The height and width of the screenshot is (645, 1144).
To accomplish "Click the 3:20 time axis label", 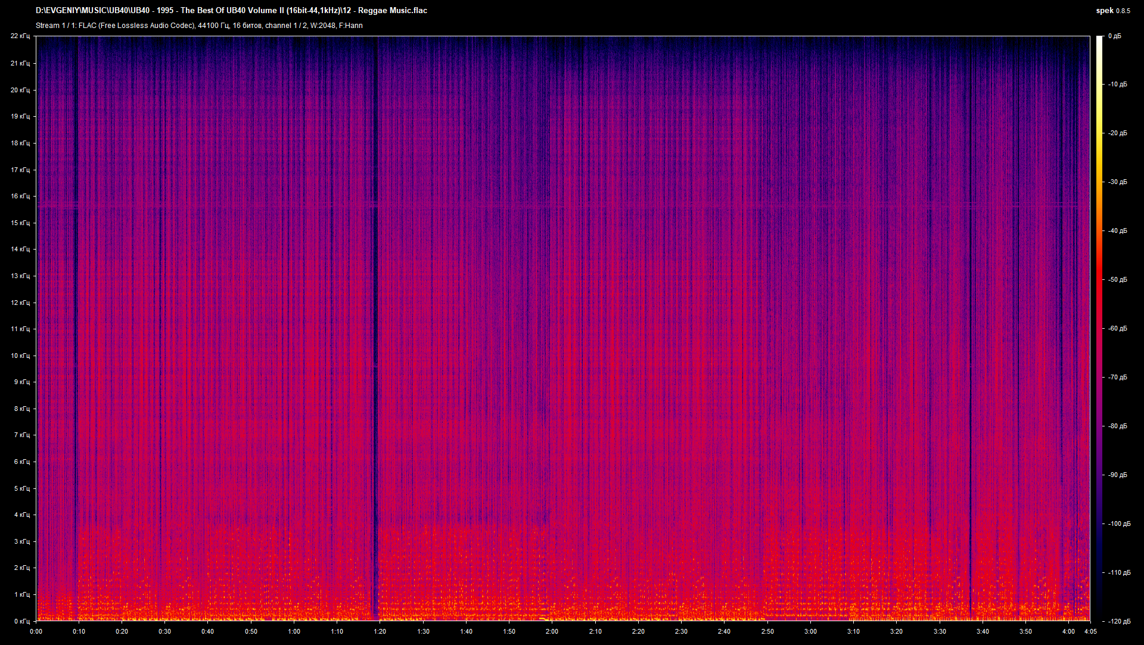I will [896, 631].
